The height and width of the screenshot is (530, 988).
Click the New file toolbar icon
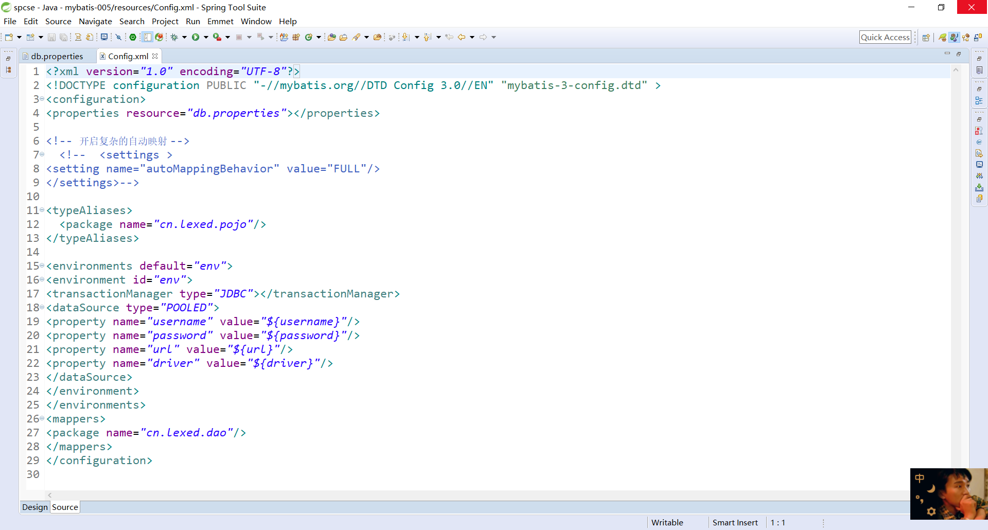9,37
